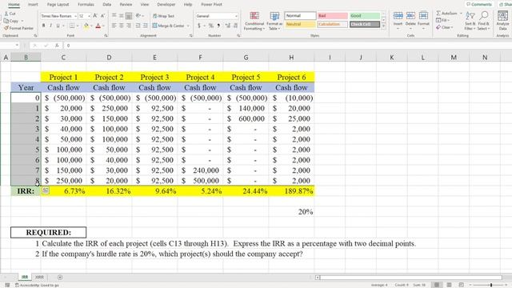Click the Borders icon
The width and height of the screenshot is (512, 288).
pos(72,26)
